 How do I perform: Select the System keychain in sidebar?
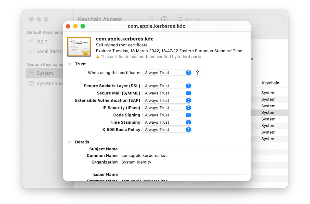click(x=44, y=73)
